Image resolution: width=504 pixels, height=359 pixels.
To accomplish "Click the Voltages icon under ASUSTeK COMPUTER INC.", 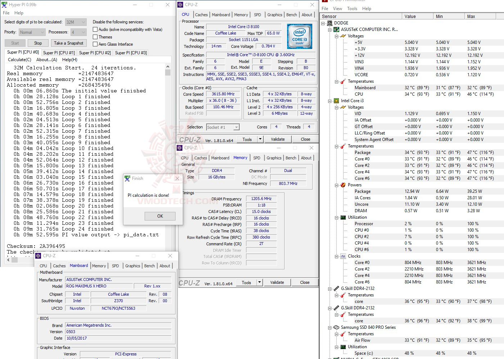I will click(343, 36).
